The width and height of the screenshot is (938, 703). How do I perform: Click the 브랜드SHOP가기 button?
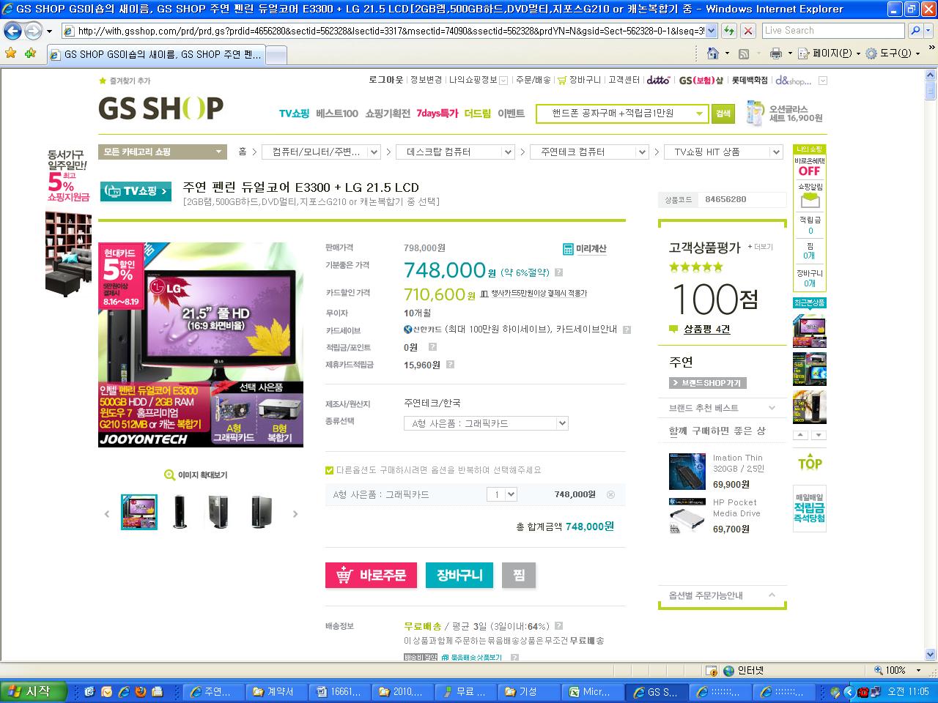[x=707, y=383]
